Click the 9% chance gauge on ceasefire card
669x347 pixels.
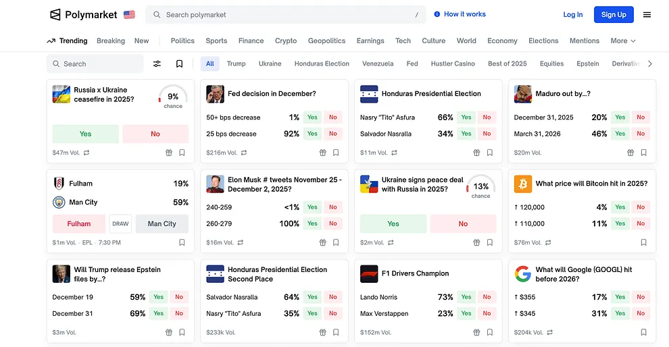coord(173,97)
